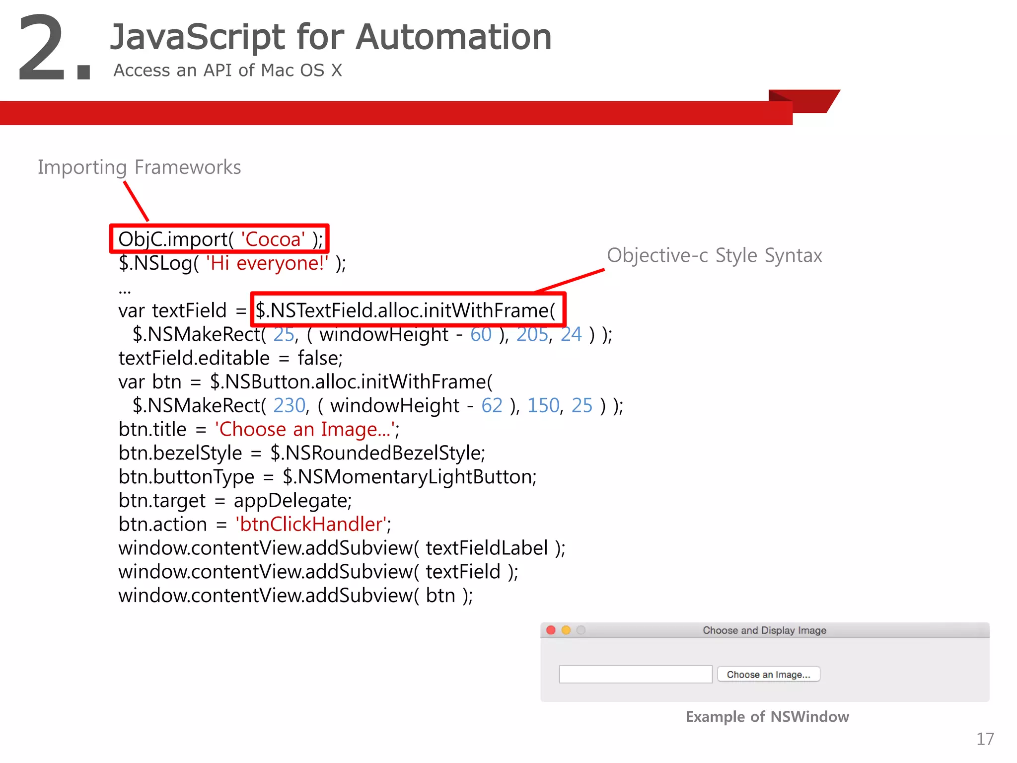
Task: Click the gray zoom button of the NSWindow
Action: (x=581, y=630)
